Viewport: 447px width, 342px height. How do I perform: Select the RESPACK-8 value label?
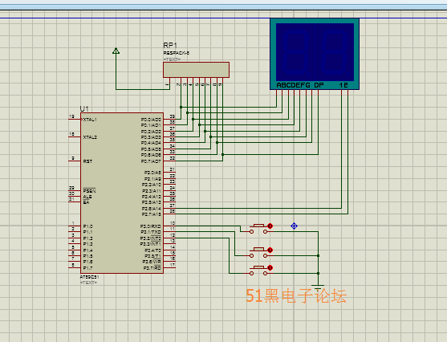click(177, 53)
